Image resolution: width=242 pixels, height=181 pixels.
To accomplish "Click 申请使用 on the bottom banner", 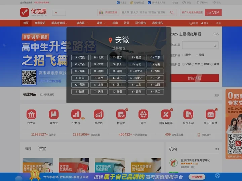I will [197, 177].
